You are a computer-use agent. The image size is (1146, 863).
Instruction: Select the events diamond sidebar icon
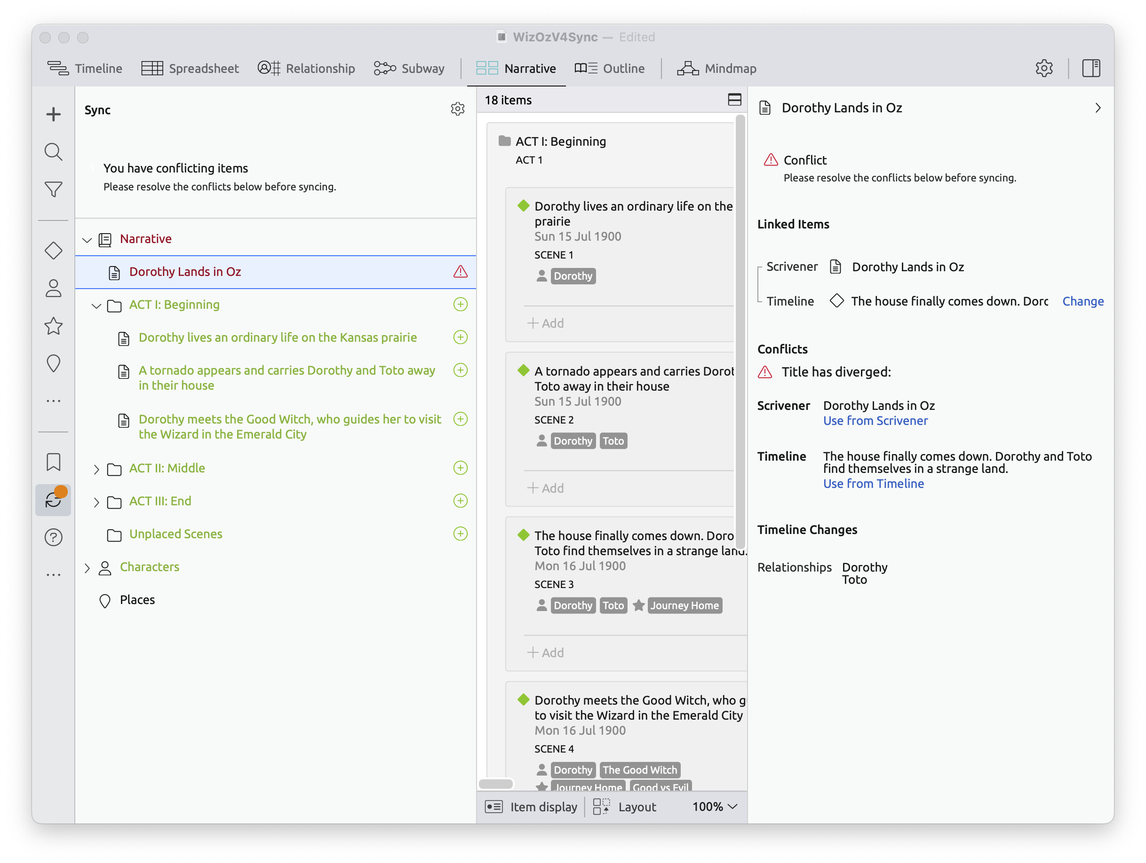pos(53,251)
